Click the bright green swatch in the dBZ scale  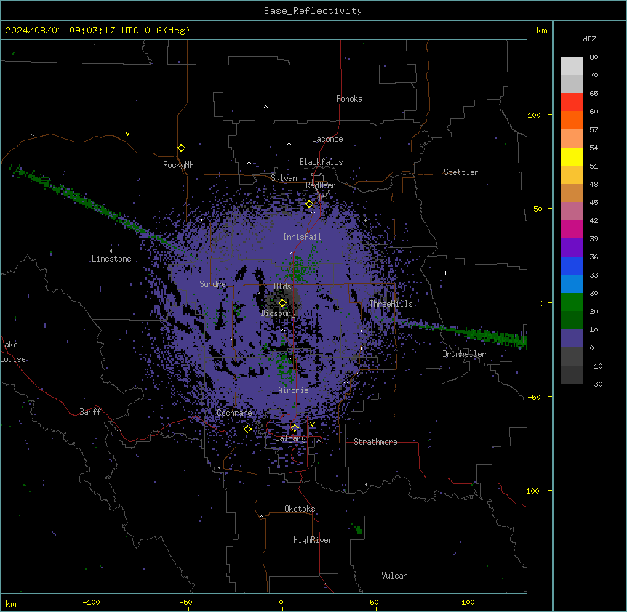pos(572,302)
